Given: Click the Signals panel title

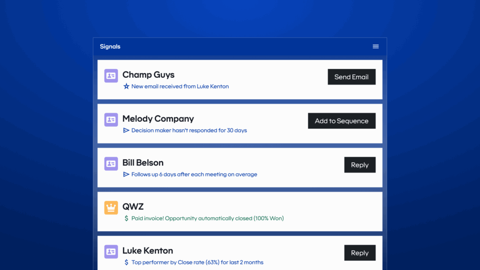Looking at the screenshot, I should pos(110,46).
